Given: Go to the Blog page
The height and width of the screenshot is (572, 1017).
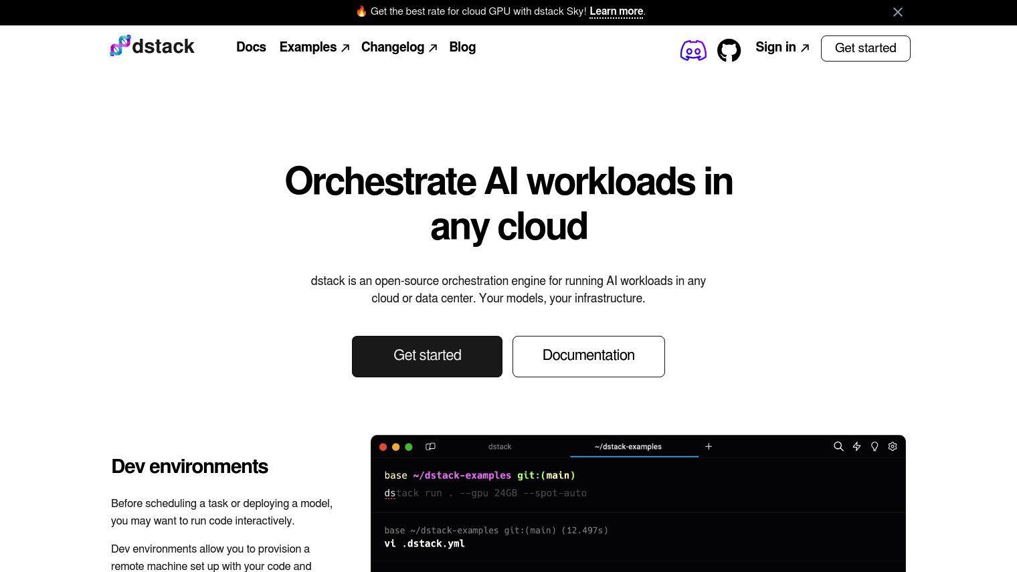Looking at the screenshot, I should pyautogui.click(x=462, y=47).
